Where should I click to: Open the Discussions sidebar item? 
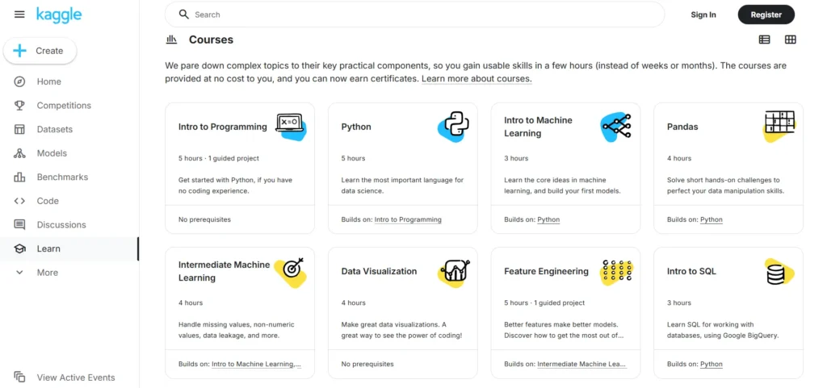[x=61, y=225]
